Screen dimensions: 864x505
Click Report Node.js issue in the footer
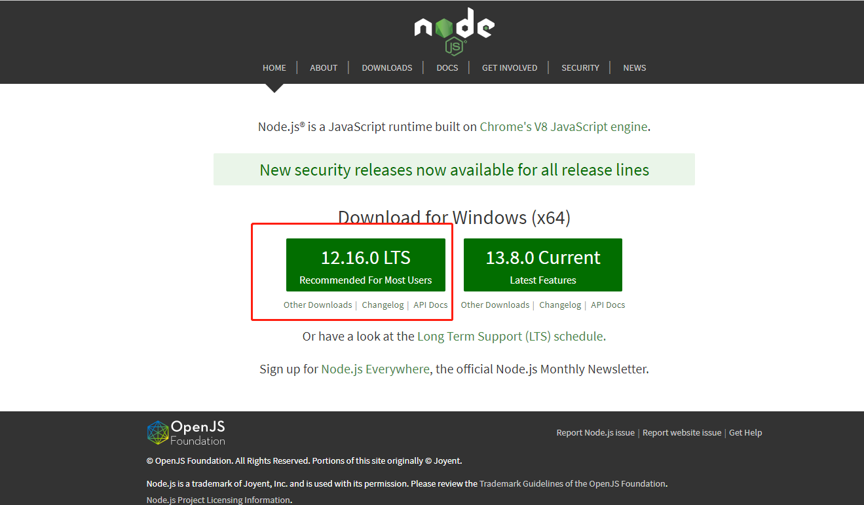595,432
